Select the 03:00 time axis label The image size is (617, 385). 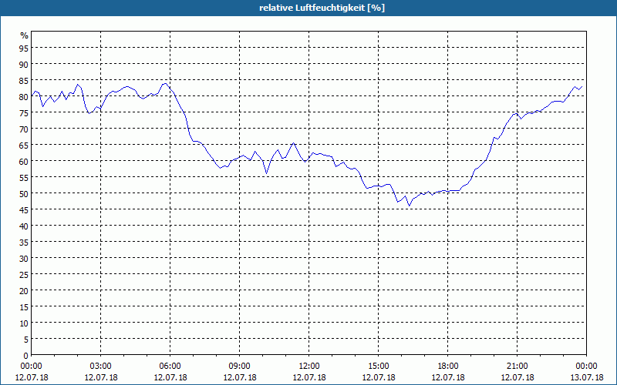[101, 367]
